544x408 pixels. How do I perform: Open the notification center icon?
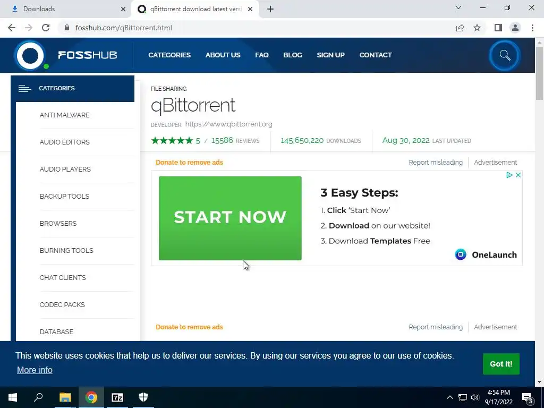click(x=528, y=398)
